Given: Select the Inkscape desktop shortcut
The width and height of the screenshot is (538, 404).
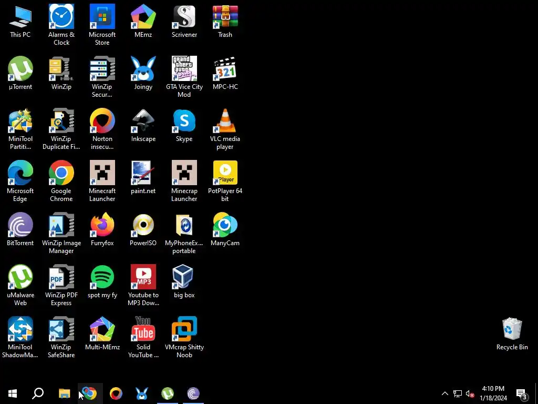Looking at the screenshot, I should click(x=143, y=125).
